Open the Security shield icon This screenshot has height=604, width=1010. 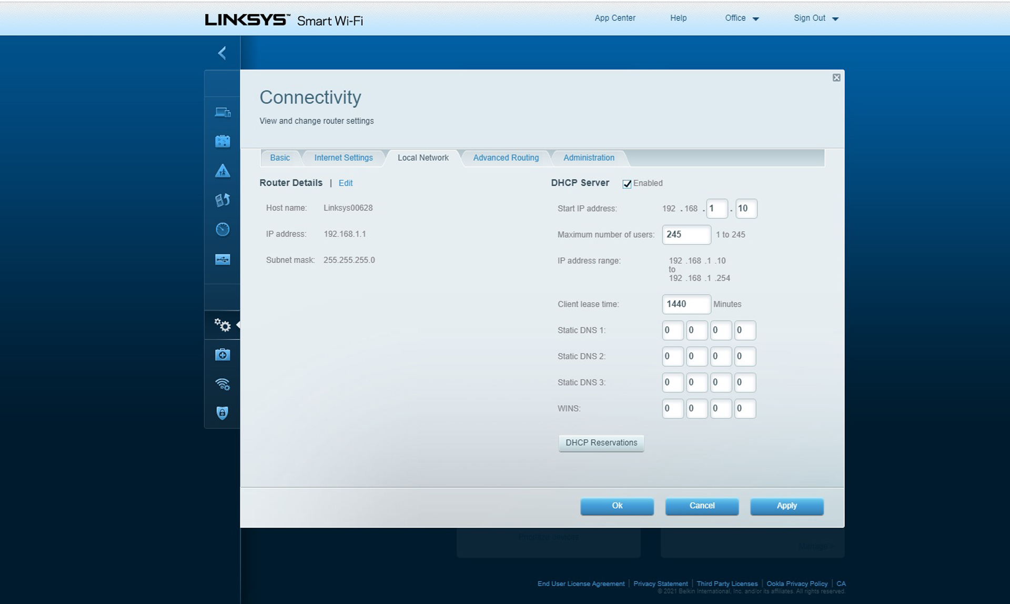coord(223,413)
